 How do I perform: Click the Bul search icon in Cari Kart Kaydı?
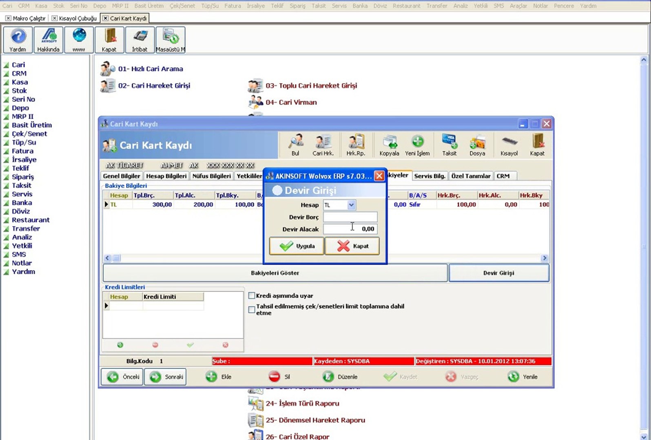click(x=295, y=145)
